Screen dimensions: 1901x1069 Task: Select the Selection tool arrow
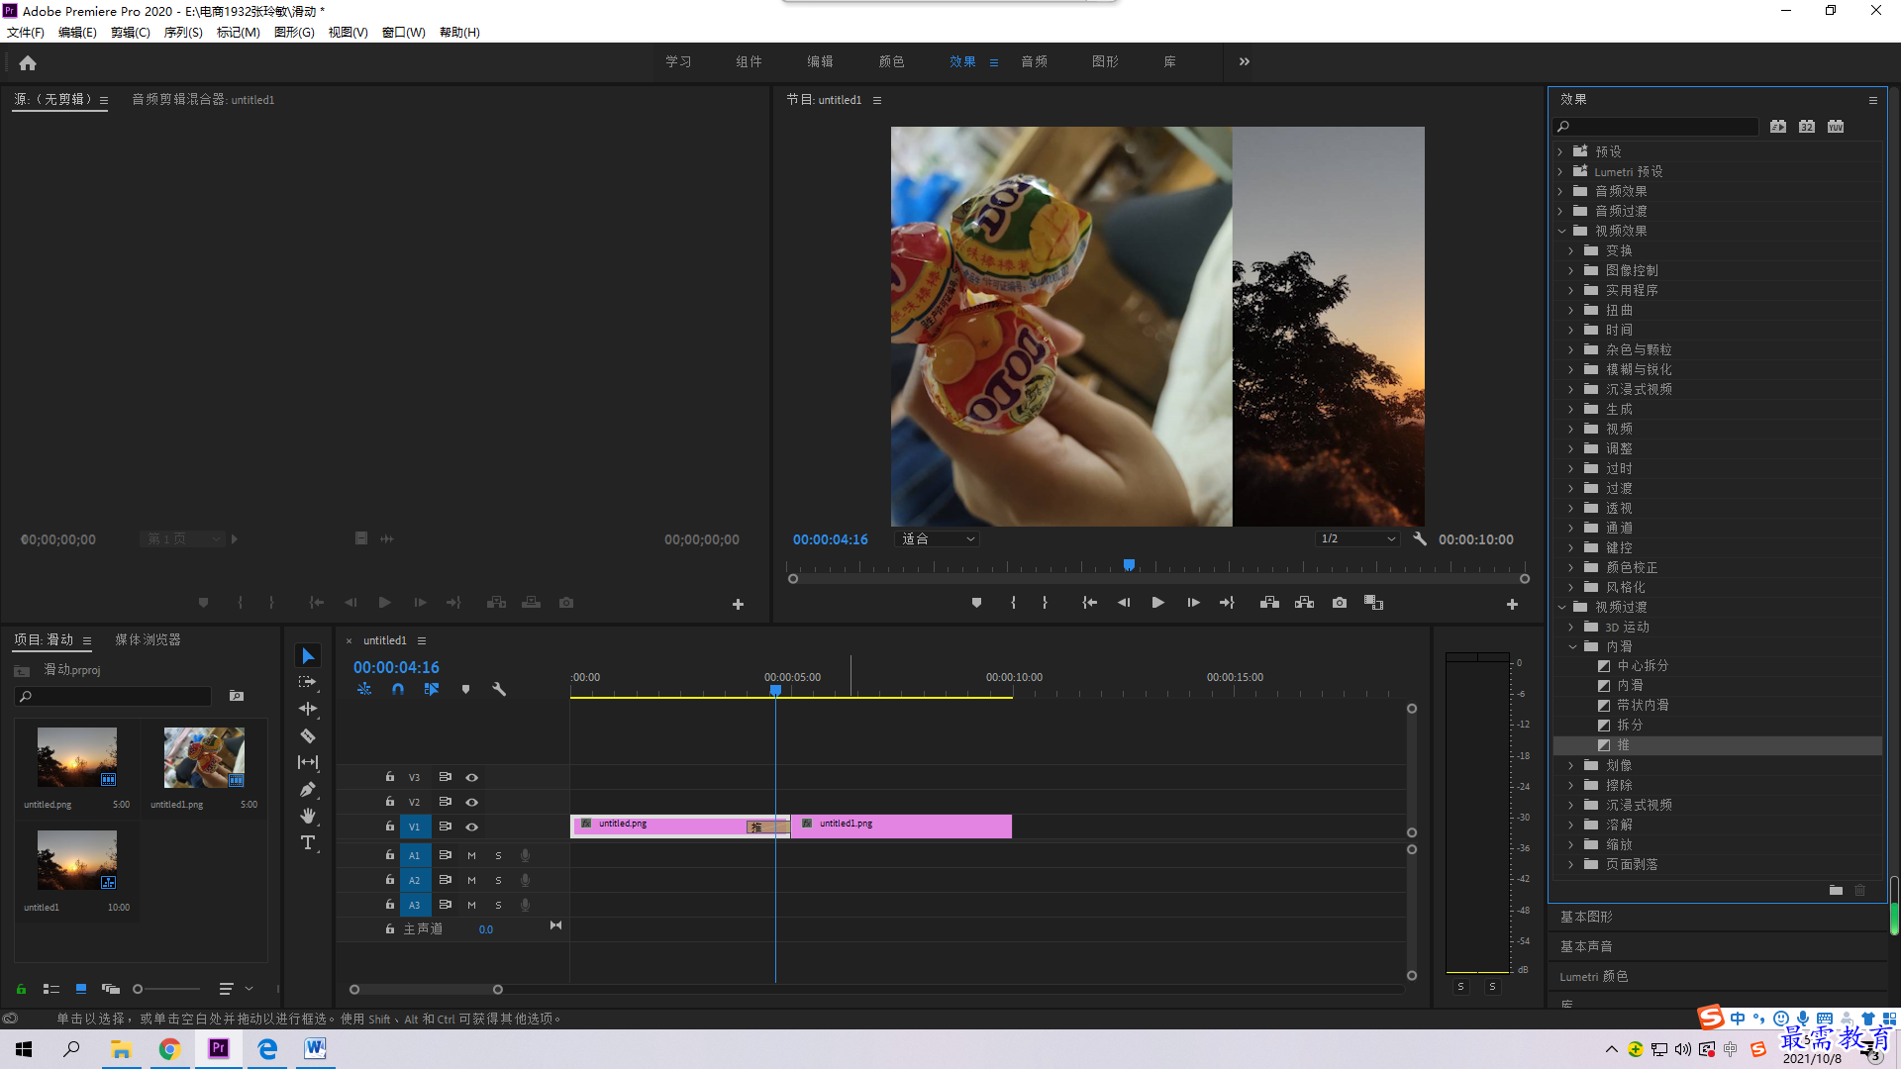[308, 656]
